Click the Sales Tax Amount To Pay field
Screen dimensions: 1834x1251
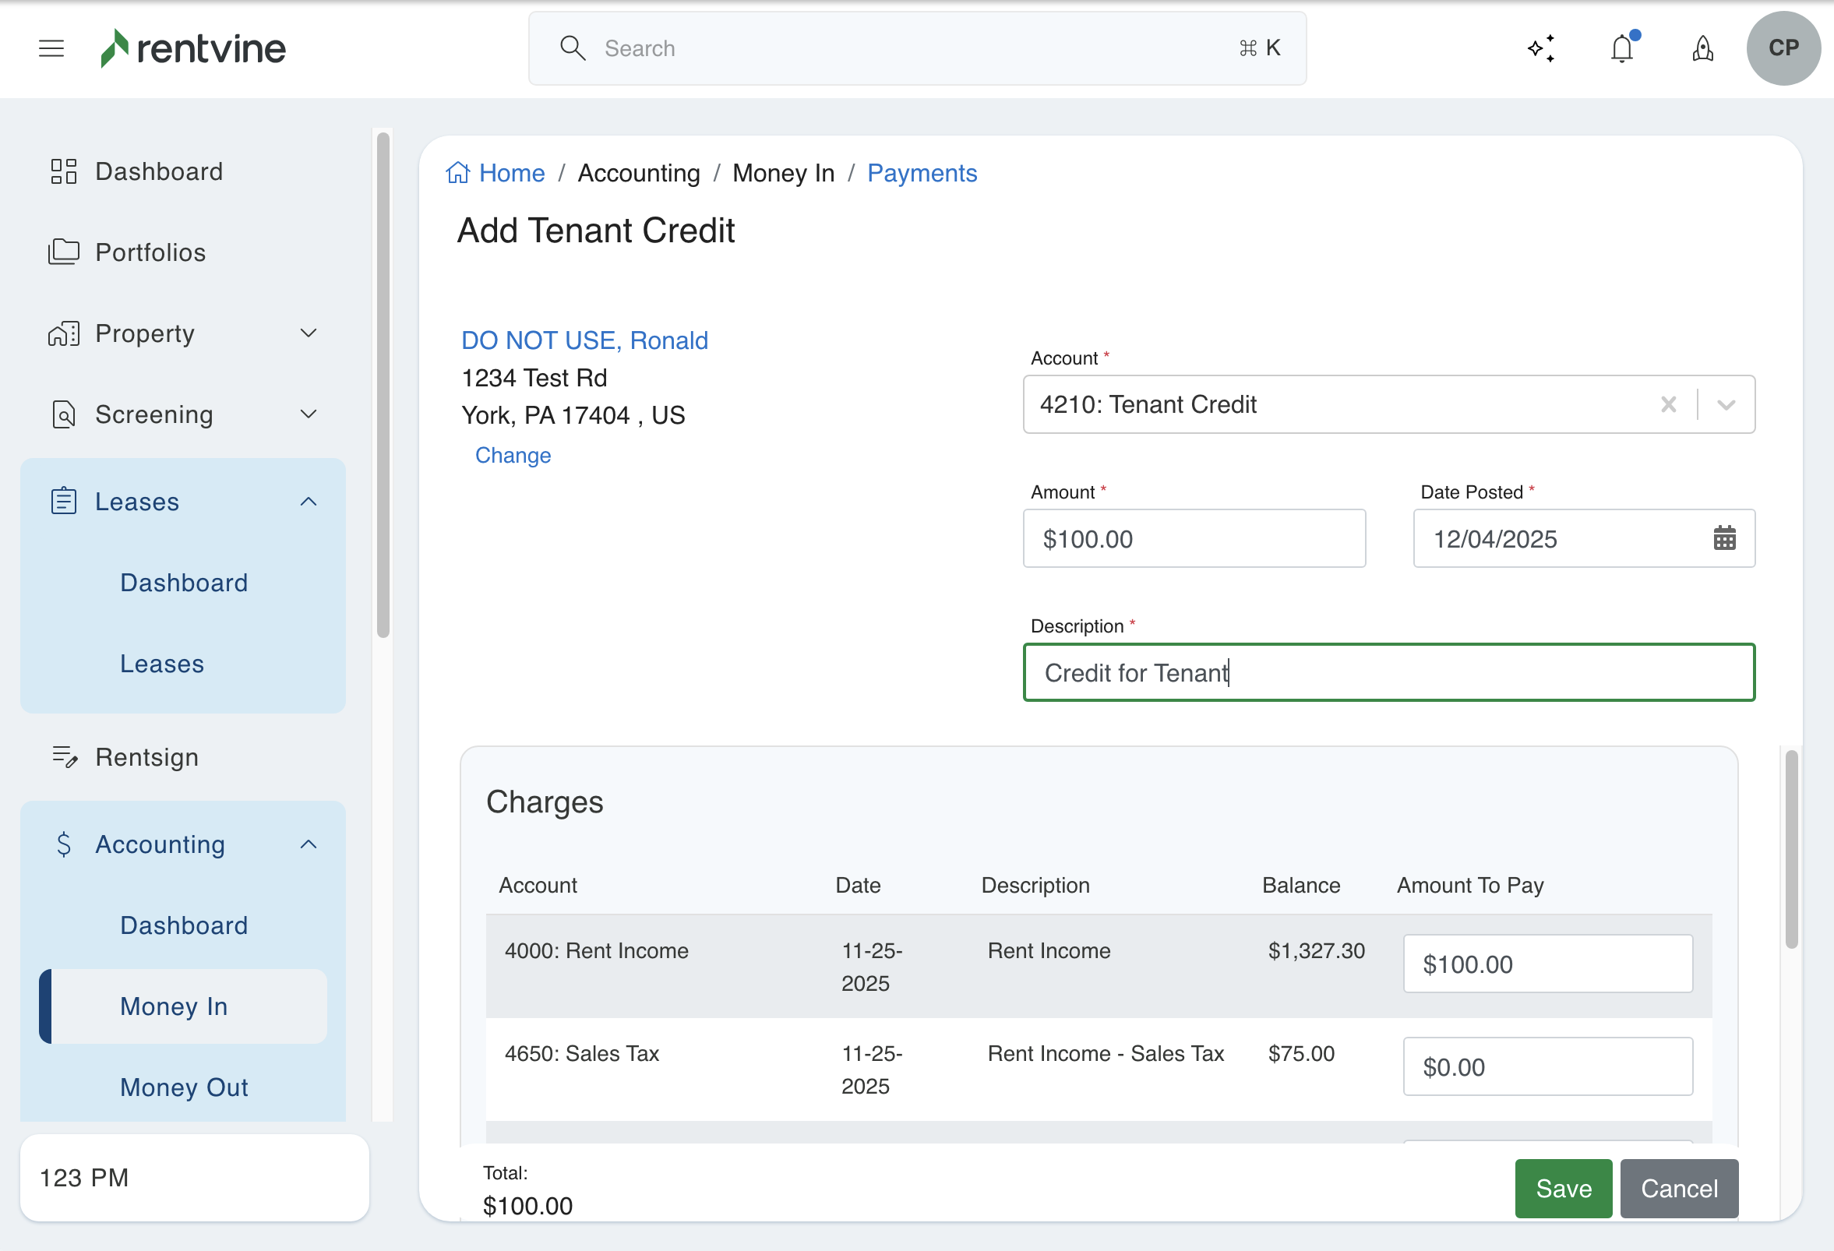coord(1547,1066)
